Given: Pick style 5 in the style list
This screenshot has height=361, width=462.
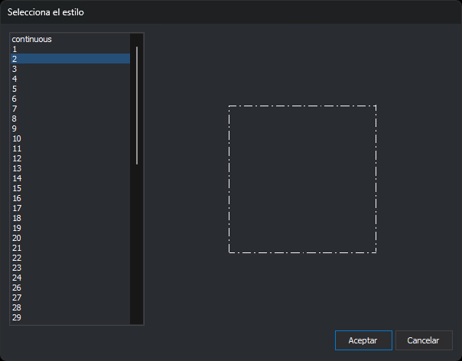Looking at the screenshot, I should pos(70,89).
